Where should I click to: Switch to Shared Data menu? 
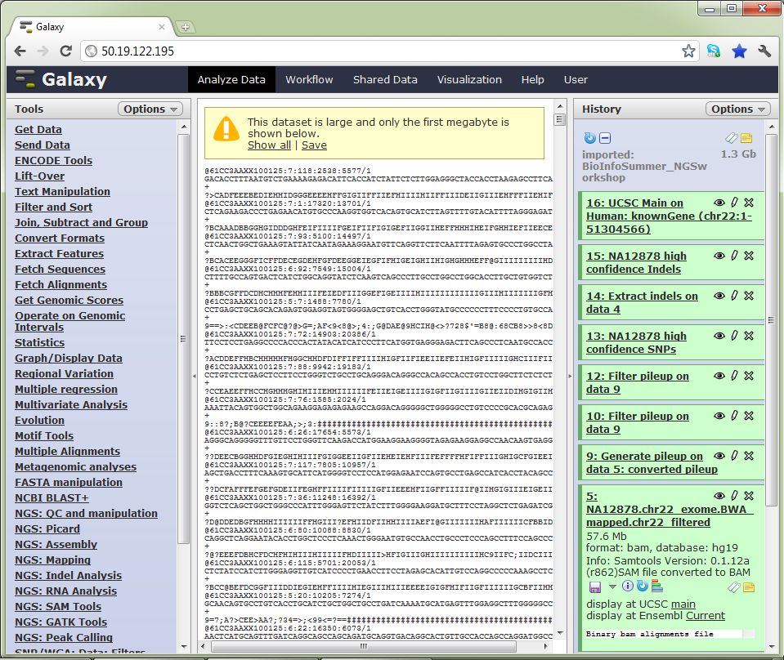click(385, 79)
